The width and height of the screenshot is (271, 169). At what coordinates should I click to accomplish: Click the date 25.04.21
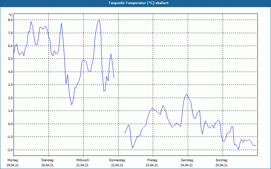[222, 165]
